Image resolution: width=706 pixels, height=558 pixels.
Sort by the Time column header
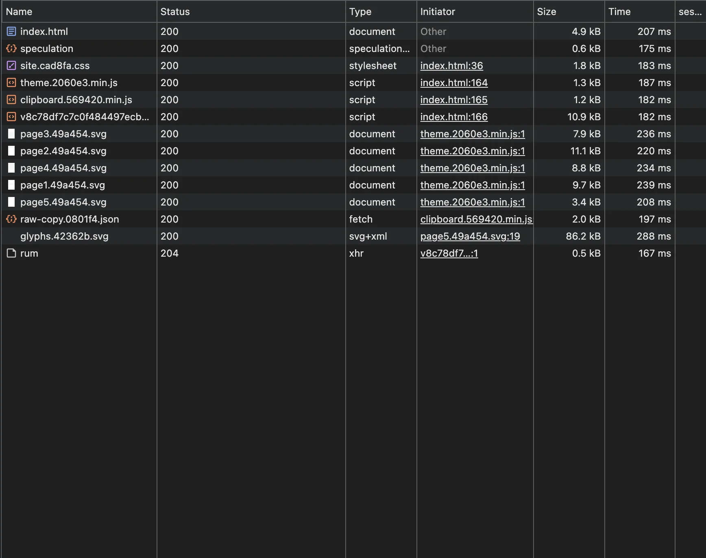(x=640, y=11)
